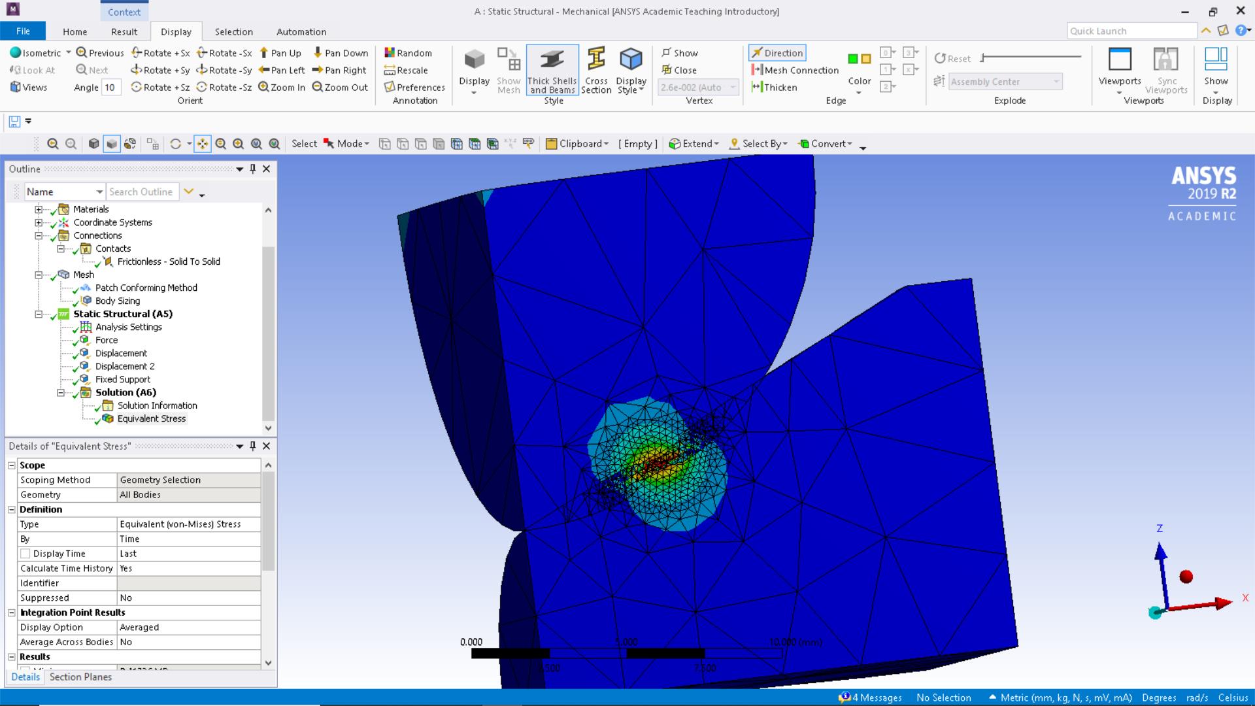The image size is (1255, 706).
Task: Click the Cross Section icon
Action: 595,59
